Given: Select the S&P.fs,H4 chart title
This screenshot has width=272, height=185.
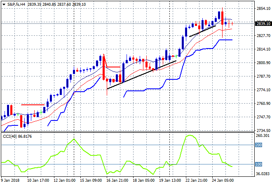Looking at the screenshot, I should [x=16, y=5].
